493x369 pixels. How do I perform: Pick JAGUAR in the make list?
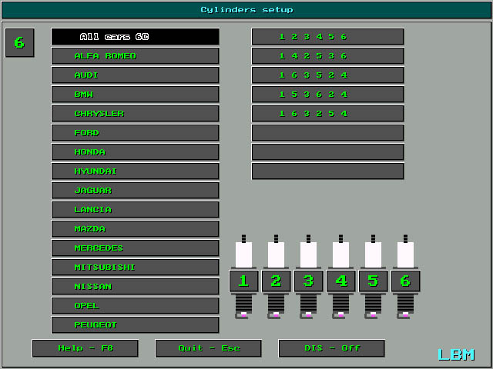(x=136, y=191)
